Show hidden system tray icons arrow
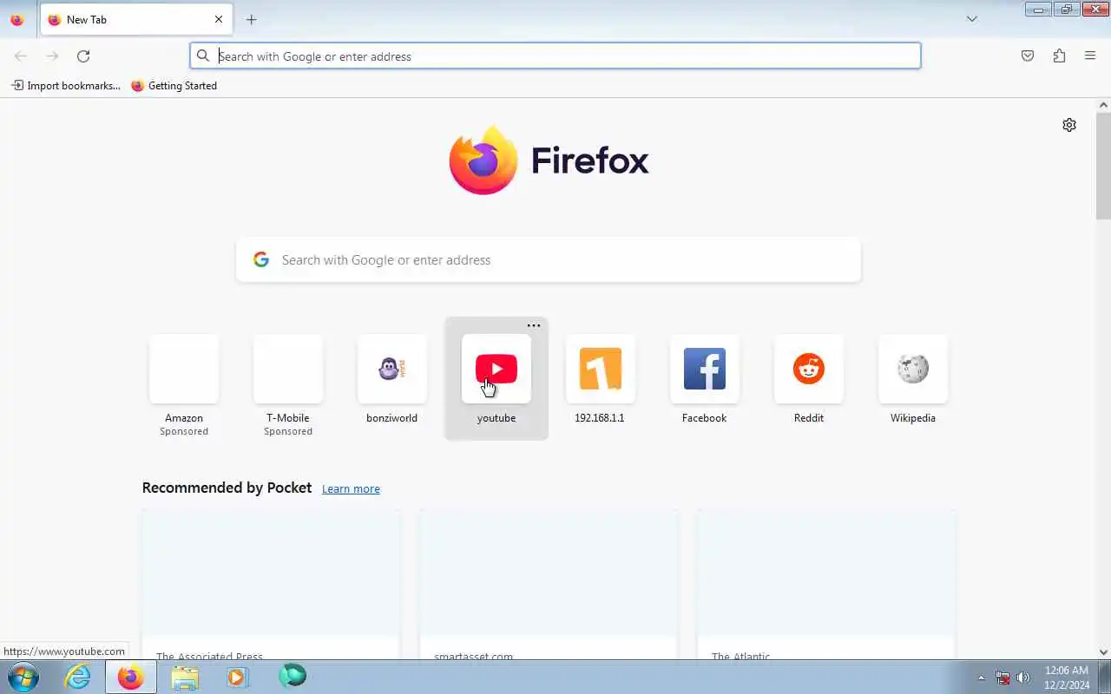 click(982, 678)
